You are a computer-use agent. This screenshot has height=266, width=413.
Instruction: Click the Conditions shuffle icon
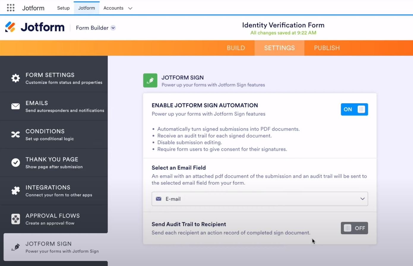point(15,134)
